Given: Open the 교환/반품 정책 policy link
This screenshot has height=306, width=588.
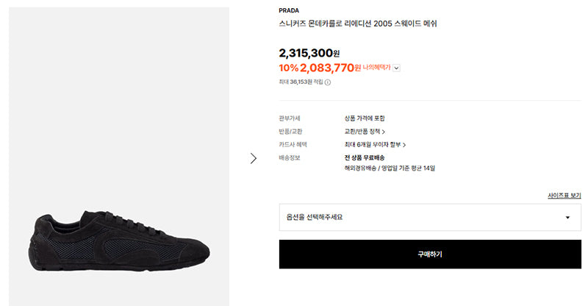Looking at the screenshot, I should click(x=365, y=132).
